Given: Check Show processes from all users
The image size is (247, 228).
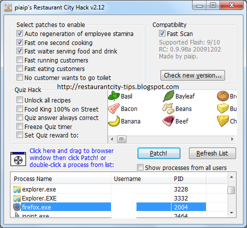Looking at the screenshot, I should (x=140, y=167).
